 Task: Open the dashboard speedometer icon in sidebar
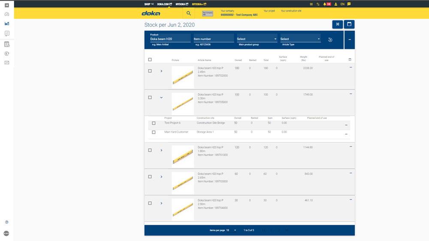[x=6, y=14]
